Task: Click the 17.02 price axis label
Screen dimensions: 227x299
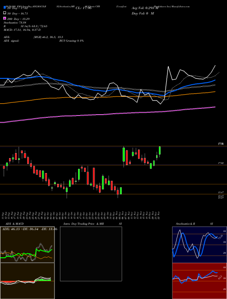Action: tap(221, 163)
